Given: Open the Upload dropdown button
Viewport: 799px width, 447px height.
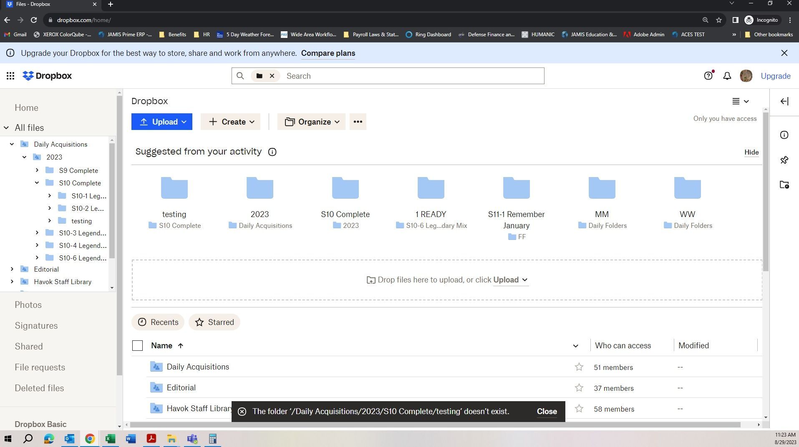Looking at the screenshot, I should tap(162, 122).
